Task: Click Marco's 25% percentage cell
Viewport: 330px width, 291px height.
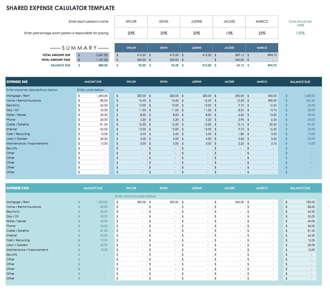Action: pyautogui.click(x=262, y=33)
